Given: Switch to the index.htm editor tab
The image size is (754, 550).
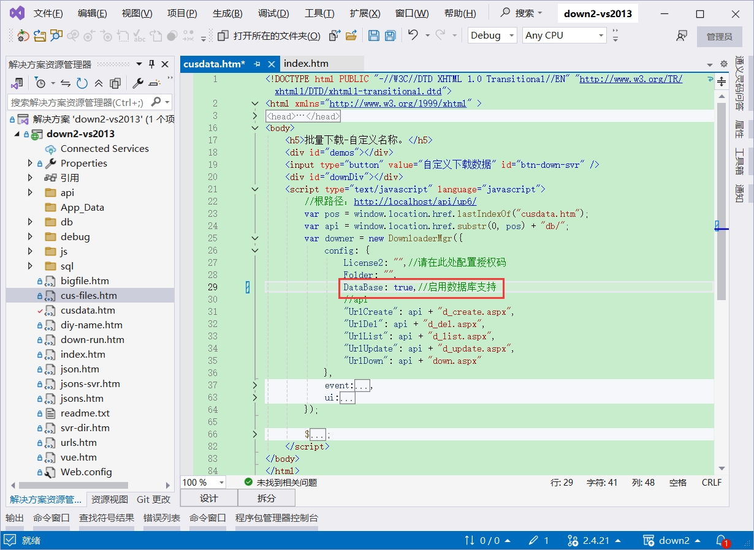Looking at the screenshot, I should pyautogui.click(x=306, y=64).
